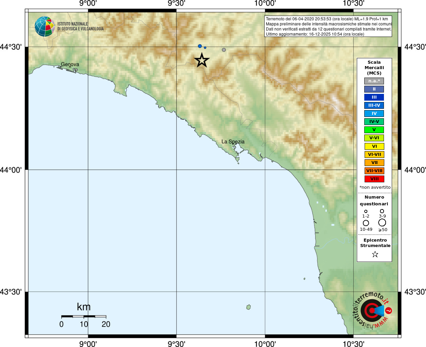Click the legend epicenter star symbol
This screenshot has height=347, width=426.
(x=375, y=254)
